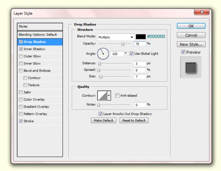Click the Angle value field
The width and height of the screenshot is (221, 171).
pyautogui.click(x=117, y=54)
